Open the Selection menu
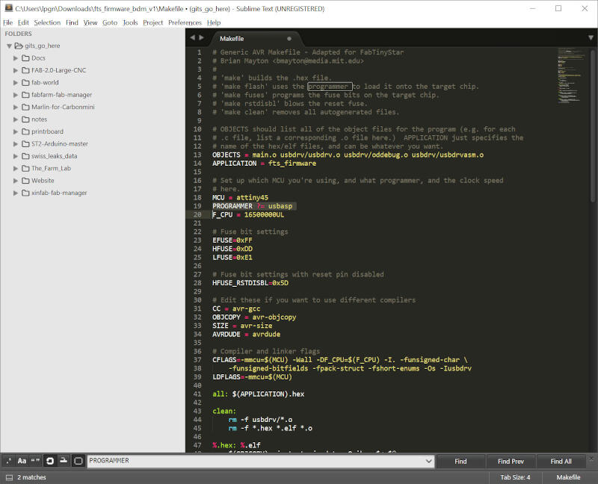 [47, 22]
